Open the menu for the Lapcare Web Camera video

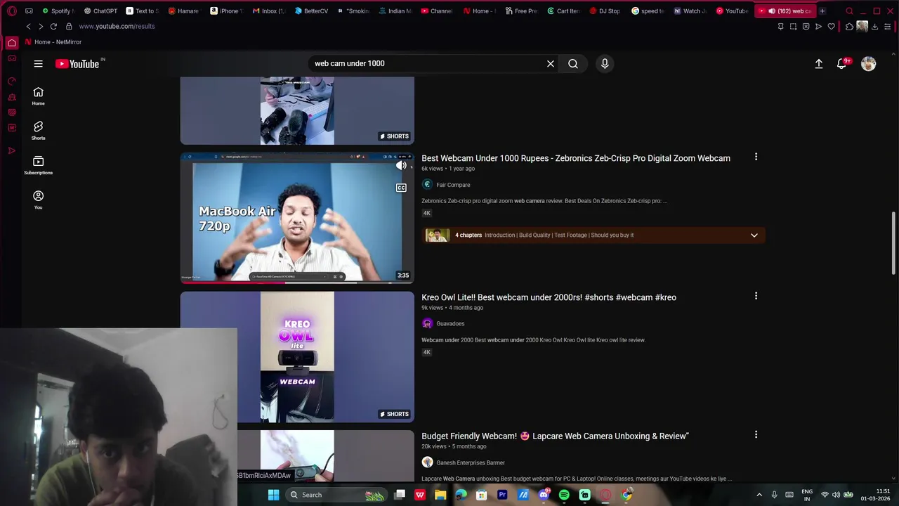coord(756,434)
